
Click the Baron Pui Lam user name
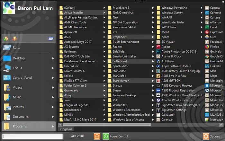pos(35,8)
